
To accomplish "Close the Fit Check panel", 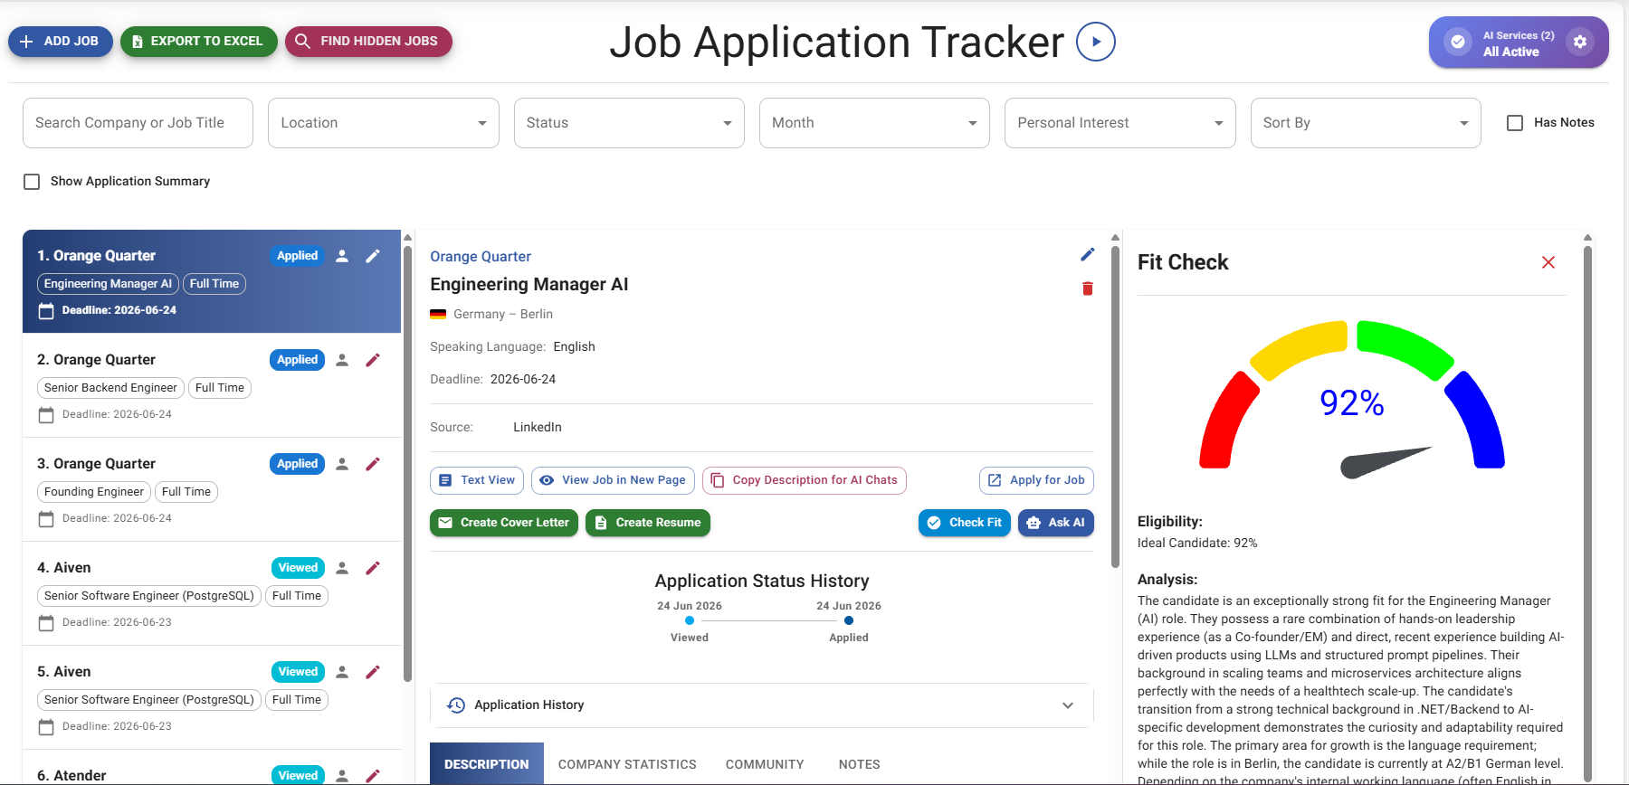I will pos(1548,262).
